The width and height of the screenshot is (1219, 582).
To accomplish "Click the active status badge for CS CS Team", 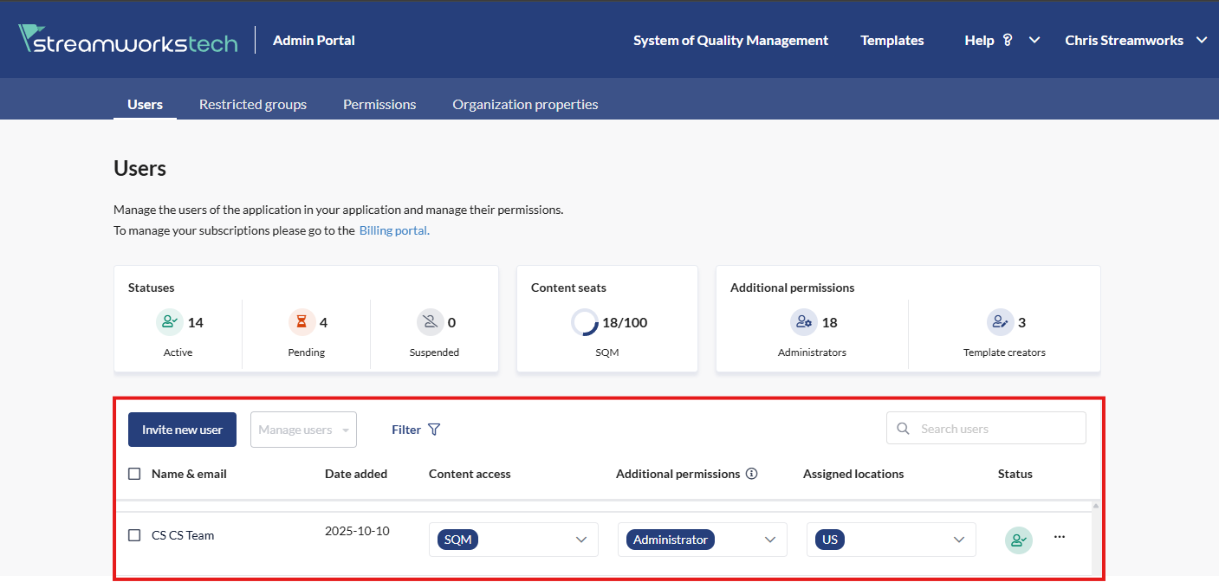I will (1018, 540).
